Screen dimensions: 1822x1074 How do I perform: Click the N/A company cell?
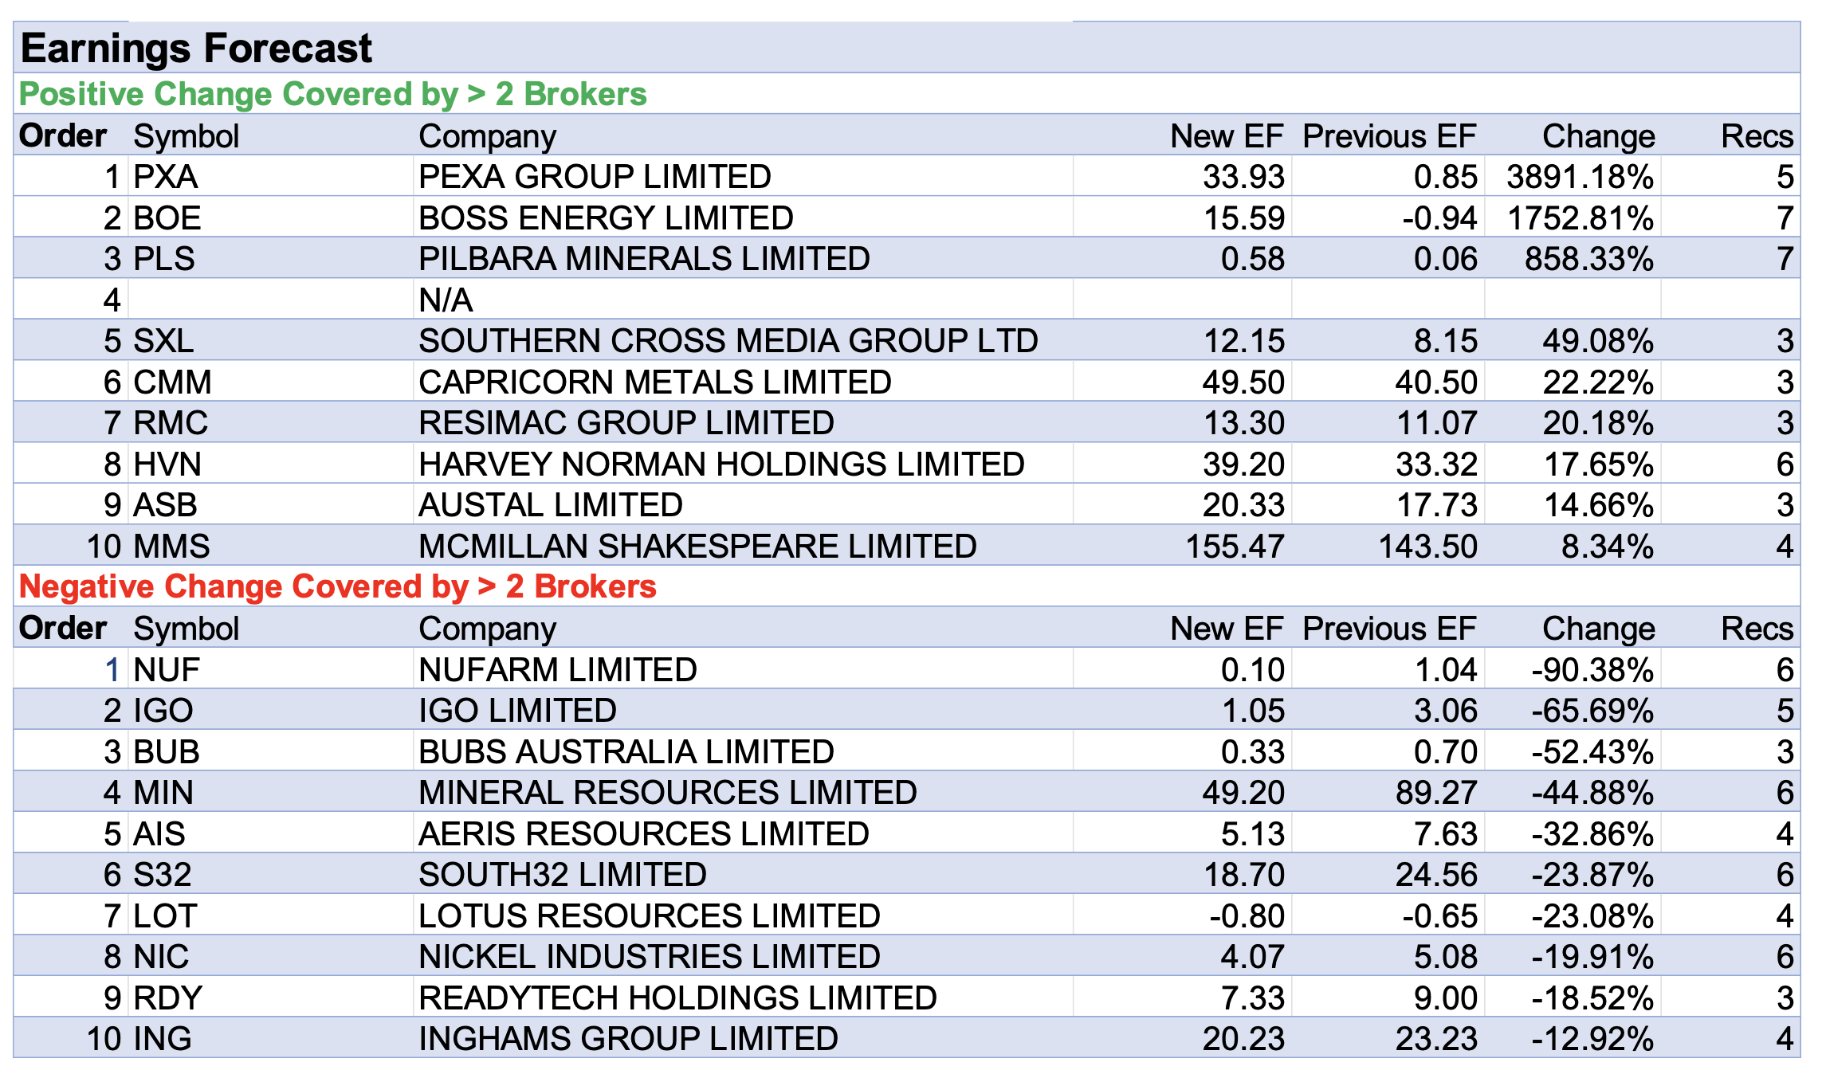tap(446, 300)
